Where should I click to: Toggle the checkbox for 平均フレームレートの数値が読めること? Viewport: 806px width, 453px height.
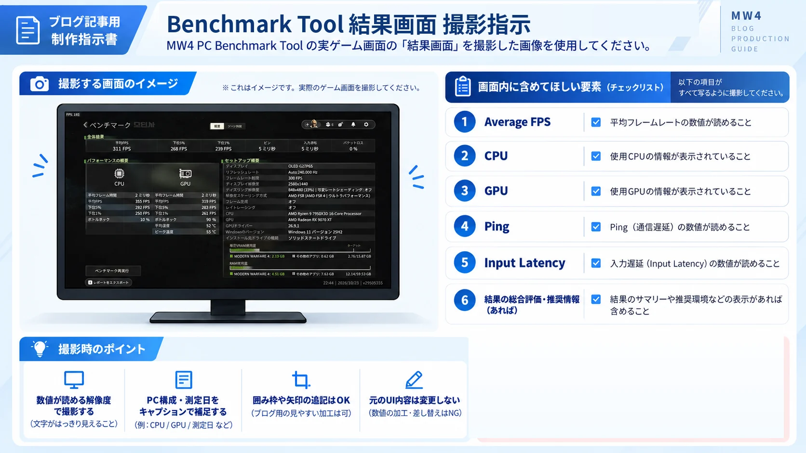(596, 122)
